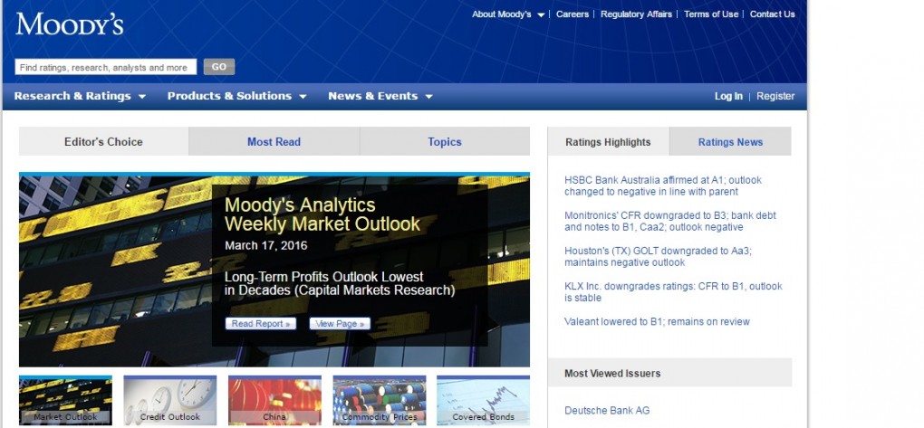Open the HSBC Bank Australia rating story

[663, 186]
